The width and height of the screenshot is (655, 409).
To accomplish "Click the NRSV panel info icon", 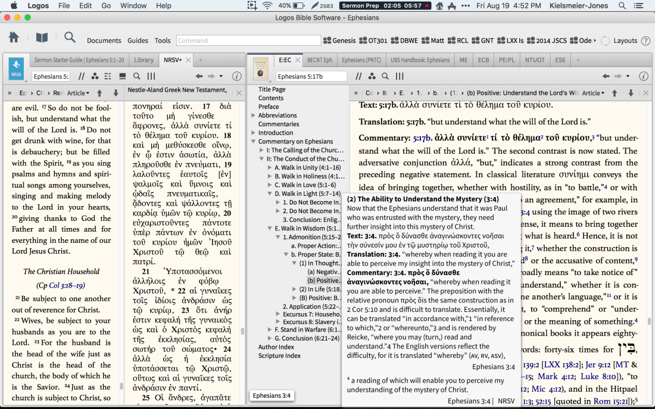I will coord(236,76).
